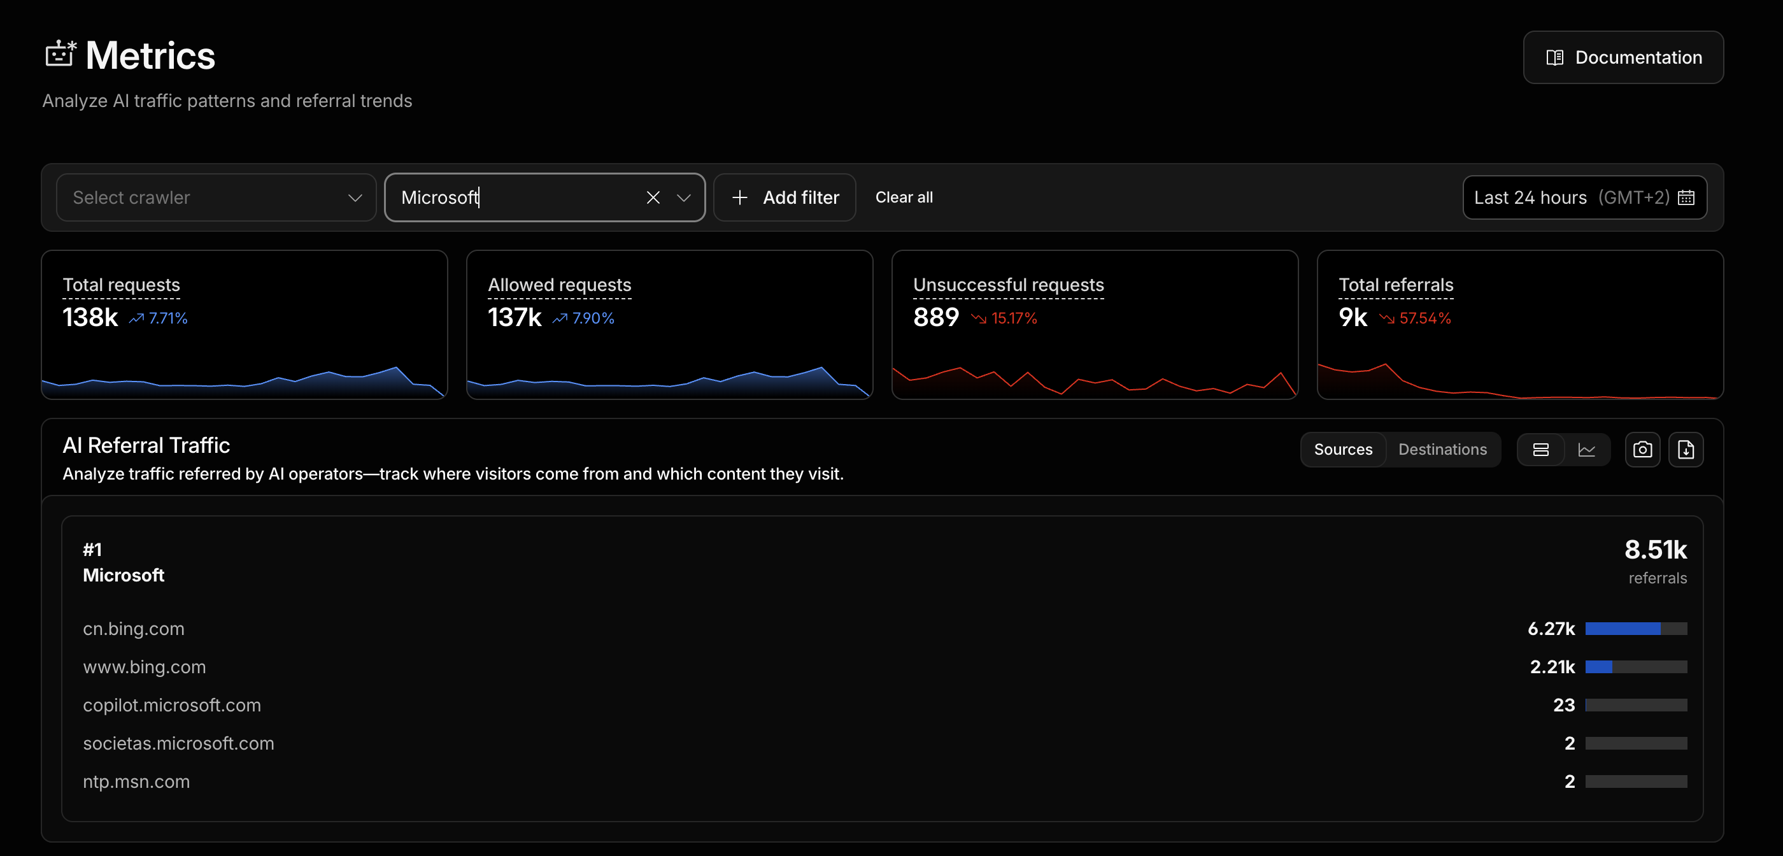The image size is (1783, 856).
Task: Select the list view icon
Action: coord(1541,450)
